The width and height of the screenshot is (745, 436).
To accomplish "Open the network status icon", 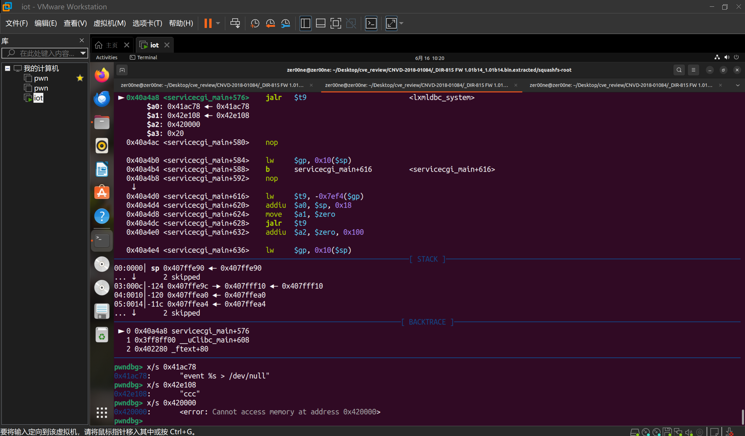I will 717,57.
